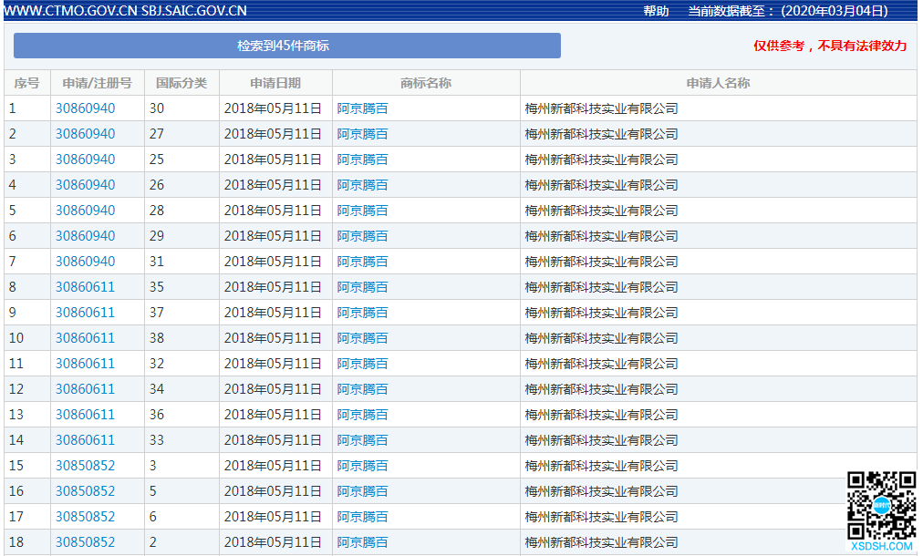This screenshot has height=556, width=923.
Task: Open registration number 30850852 in row 17
Action: pos(86,517)
